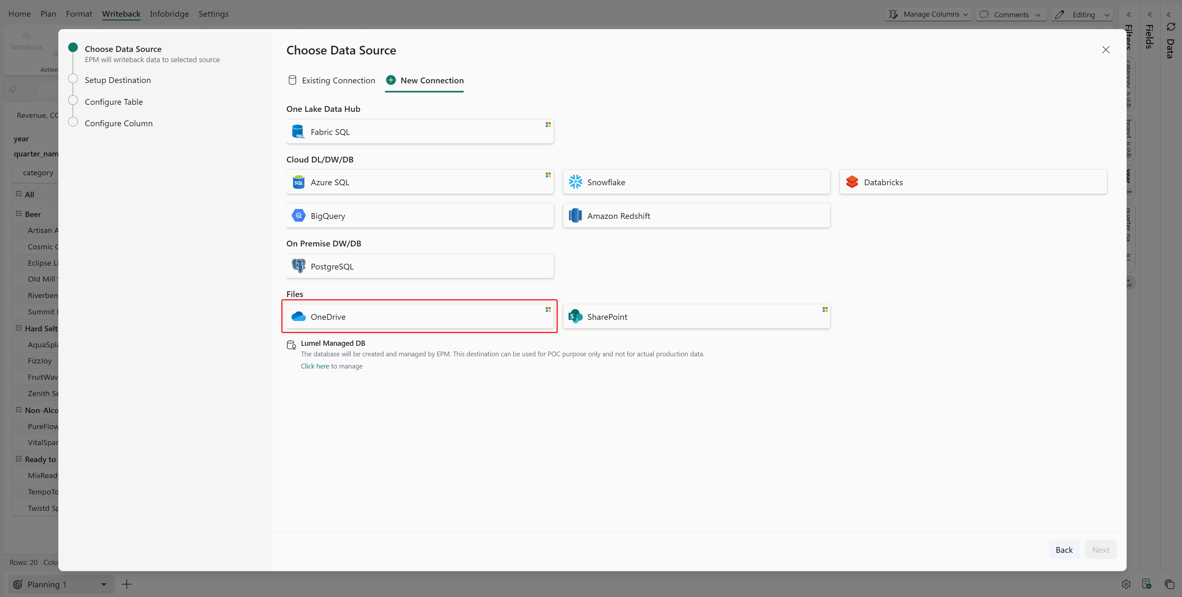The height and width of the screenshot is (597, 1182).
Task: Pick the BigQuery data source icon
Action: (x=299, y=215)
